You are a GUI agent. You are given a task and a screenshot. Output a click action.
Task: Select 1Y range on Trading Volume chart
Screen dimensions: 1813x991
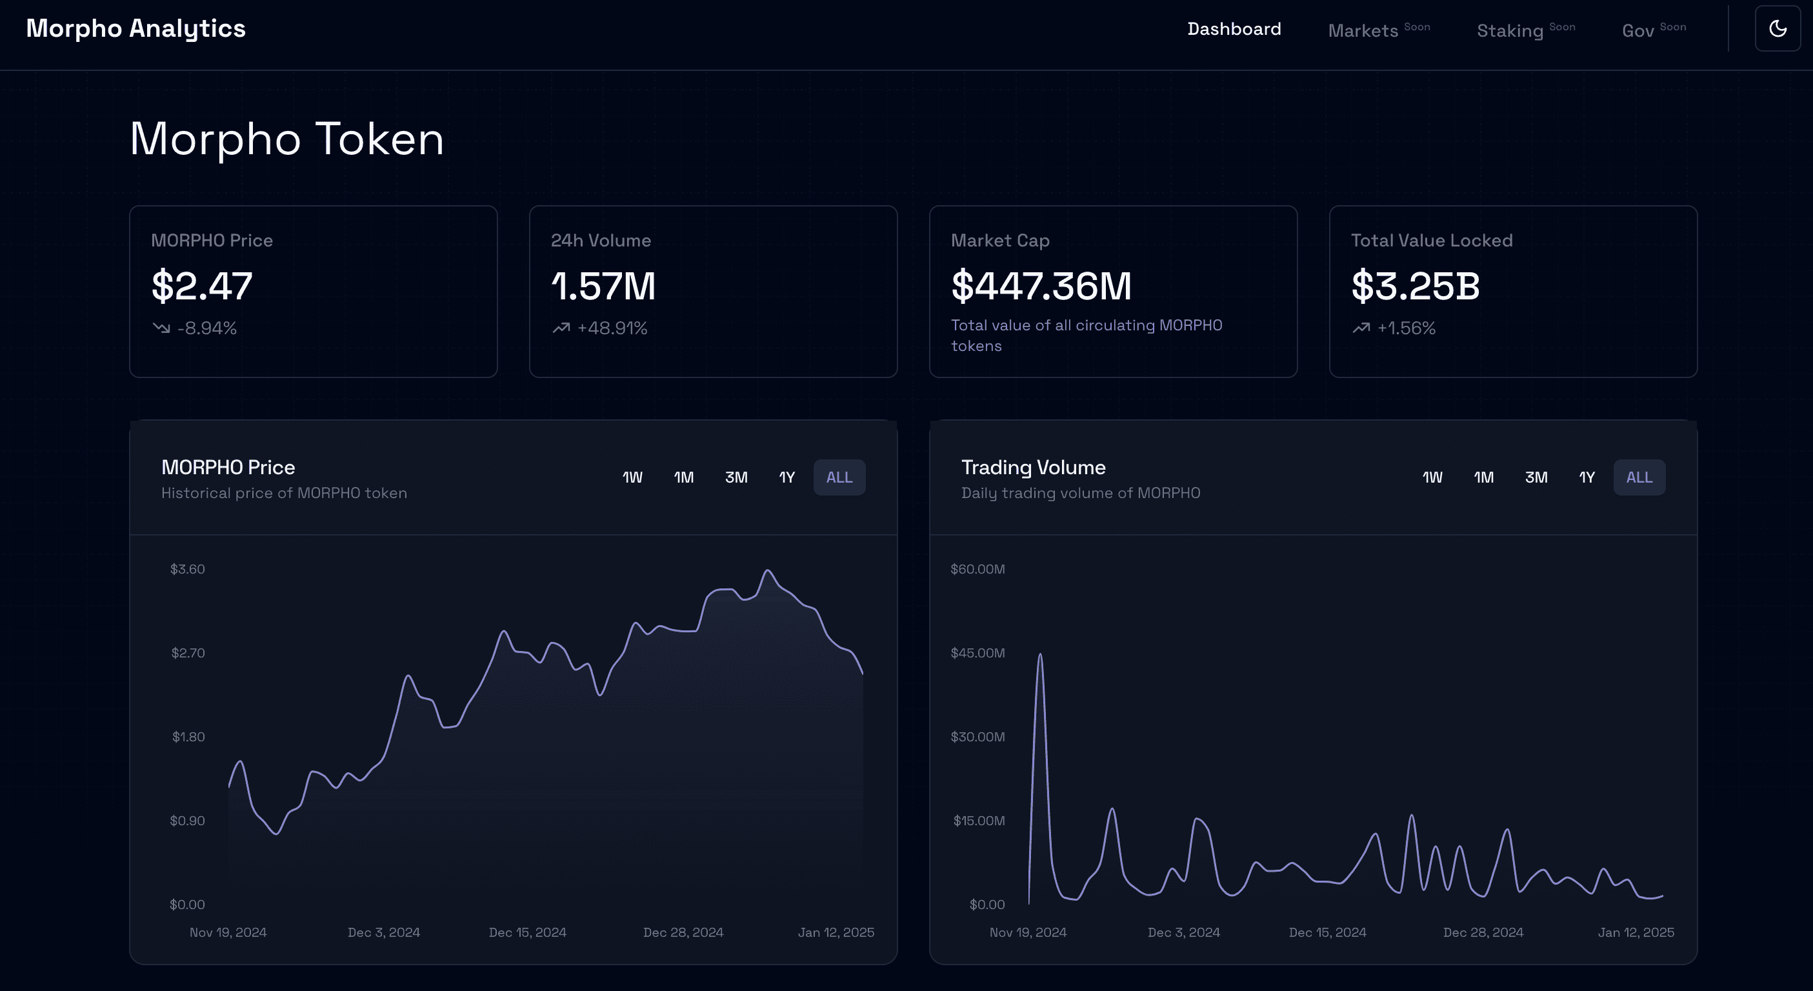point(1587,477)
